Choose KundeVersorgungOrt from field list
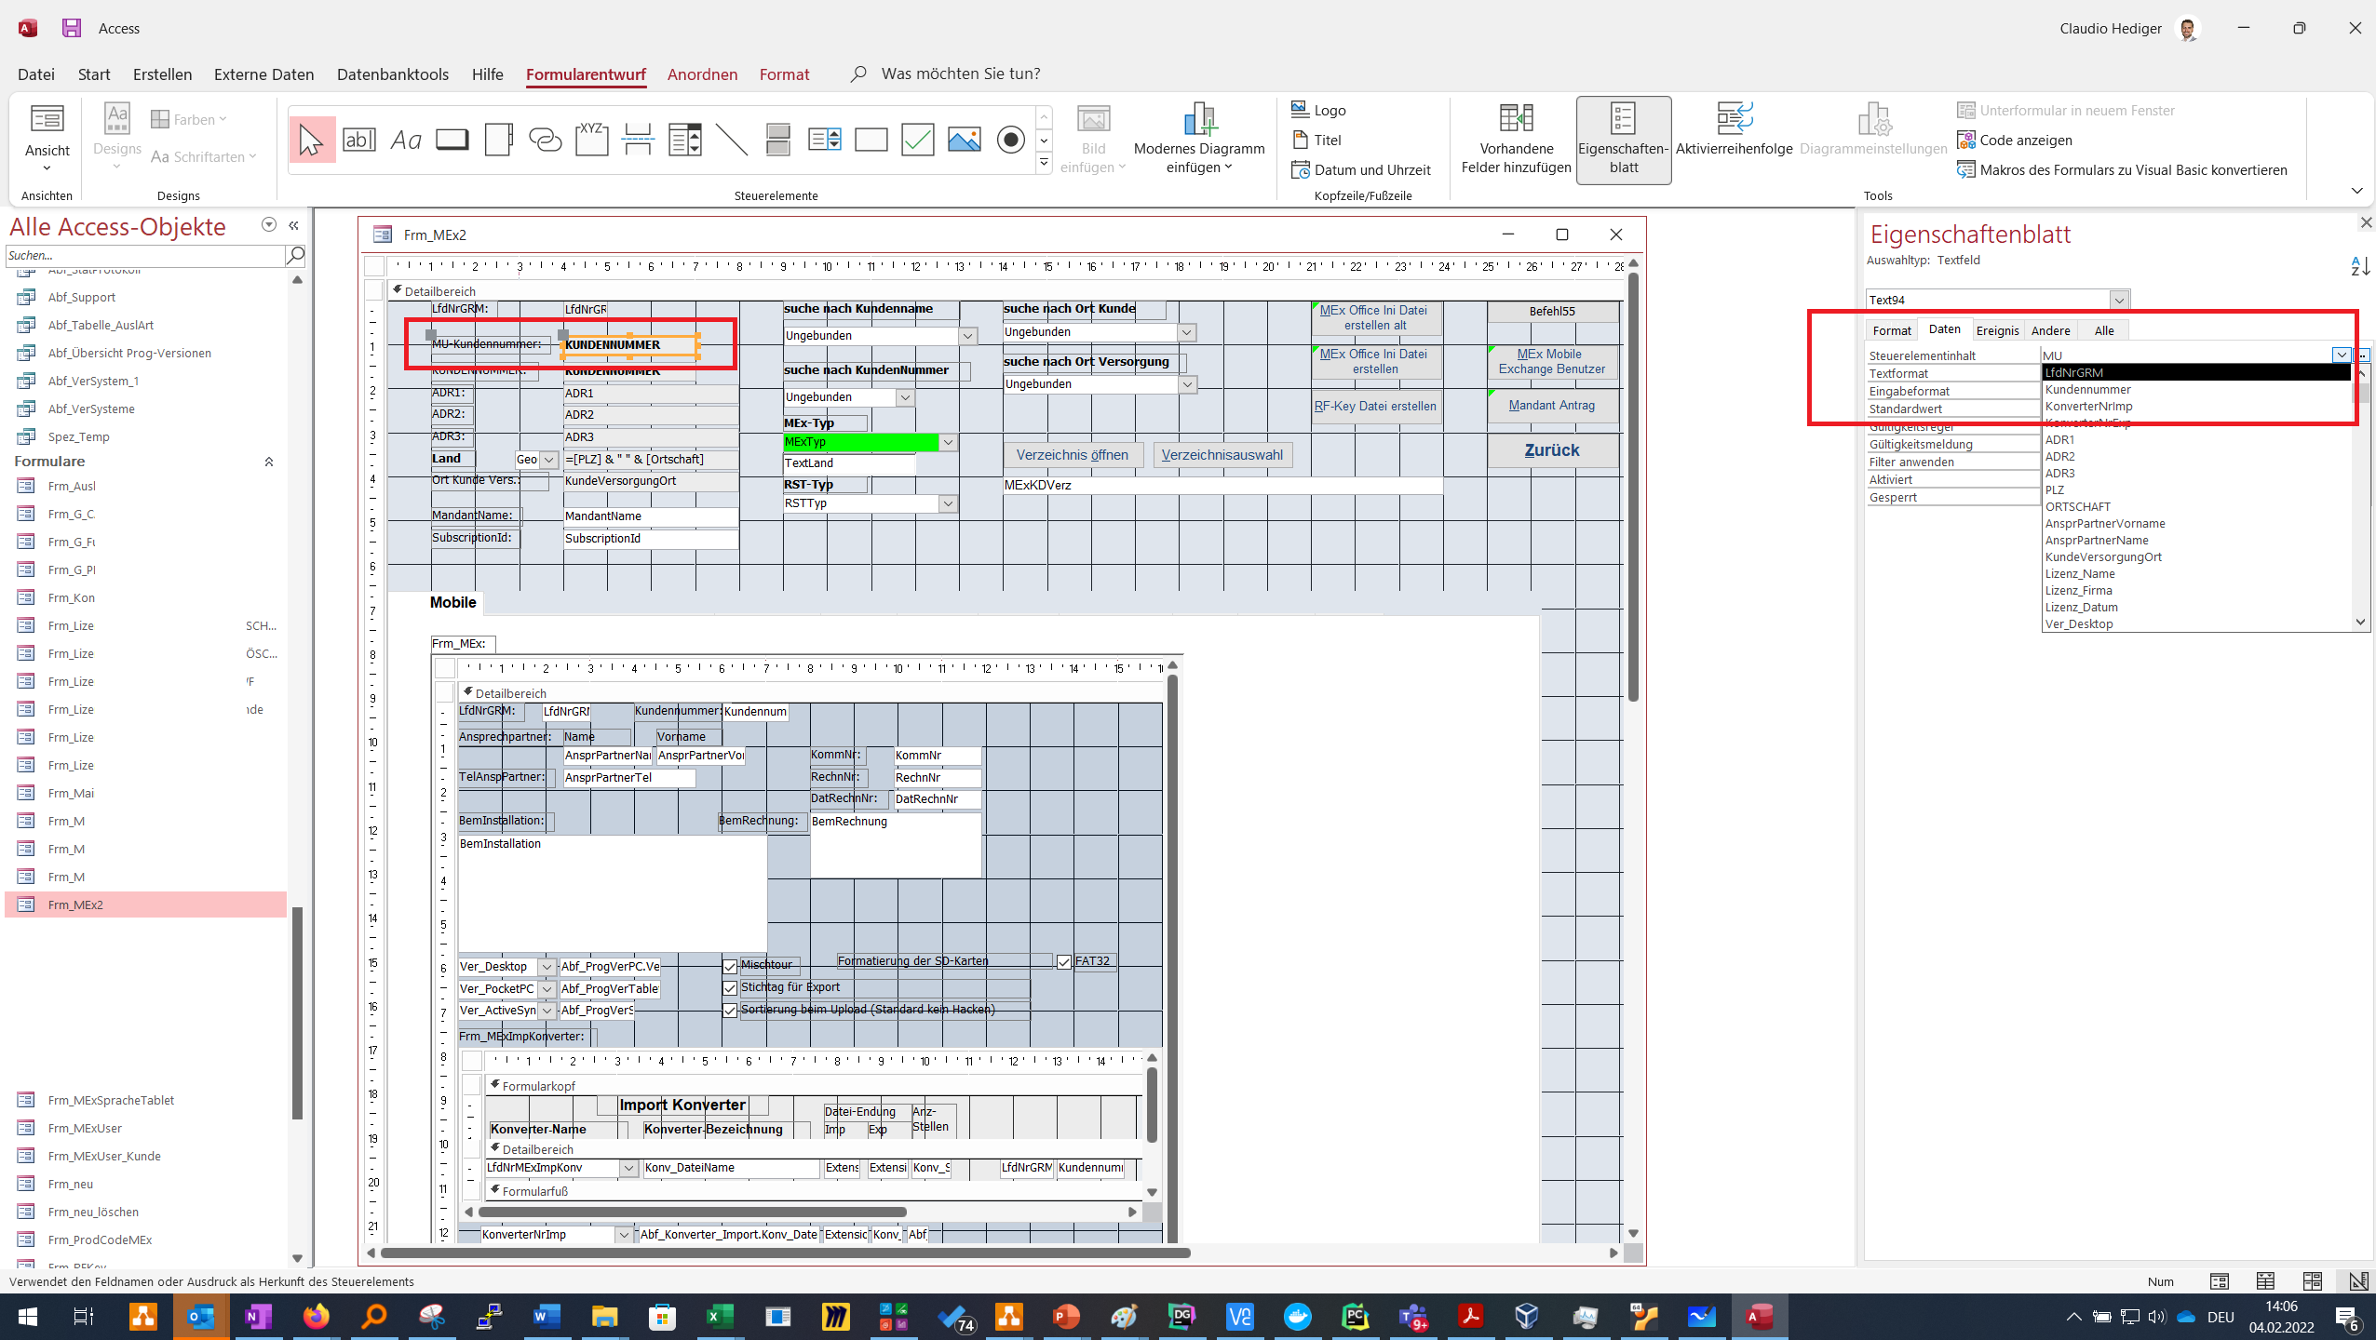 pyautogui.click(x=2197, y=556)
